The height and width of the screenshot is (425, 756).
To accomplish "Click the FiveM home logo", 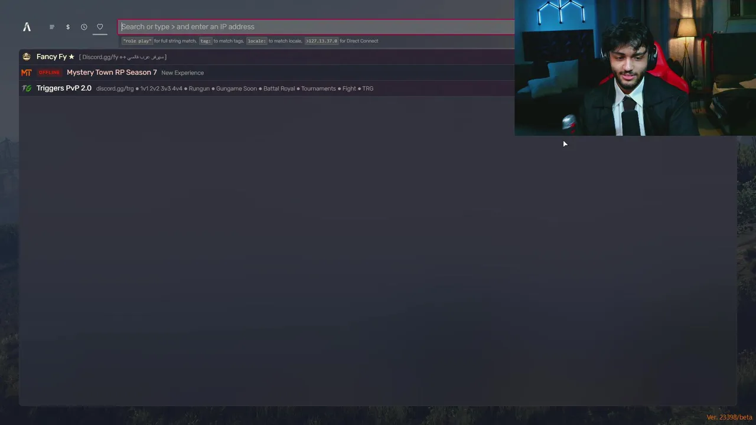I will click(x=27, y=27).
